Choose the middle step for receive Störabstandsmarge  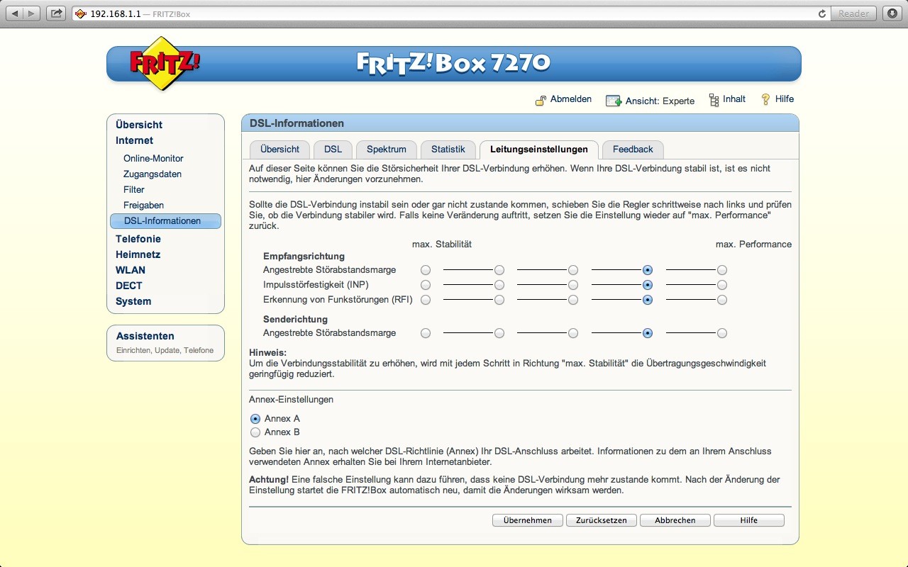click(x=573, y=270)
